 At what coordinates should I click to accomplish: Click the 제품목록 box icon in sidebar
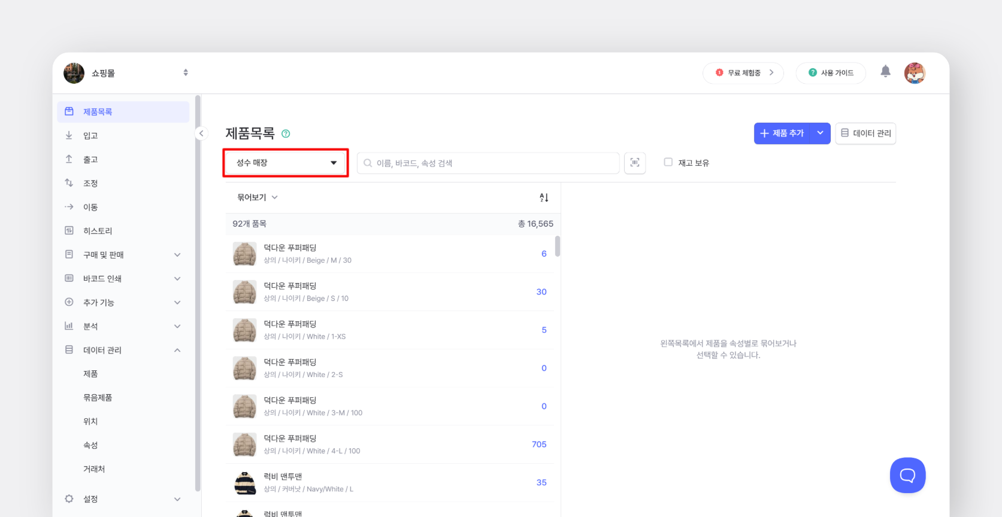pos(69,111)
